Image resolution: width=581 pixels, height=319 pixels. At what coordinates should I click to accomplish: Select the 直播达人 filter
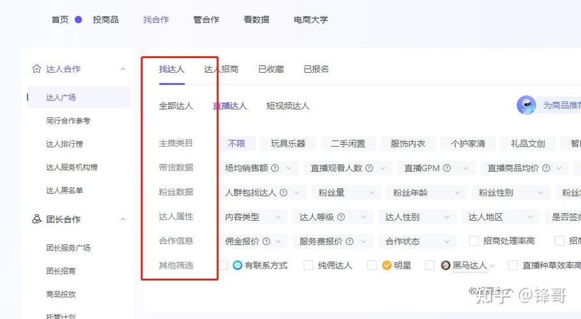click(x=229, y=106)
